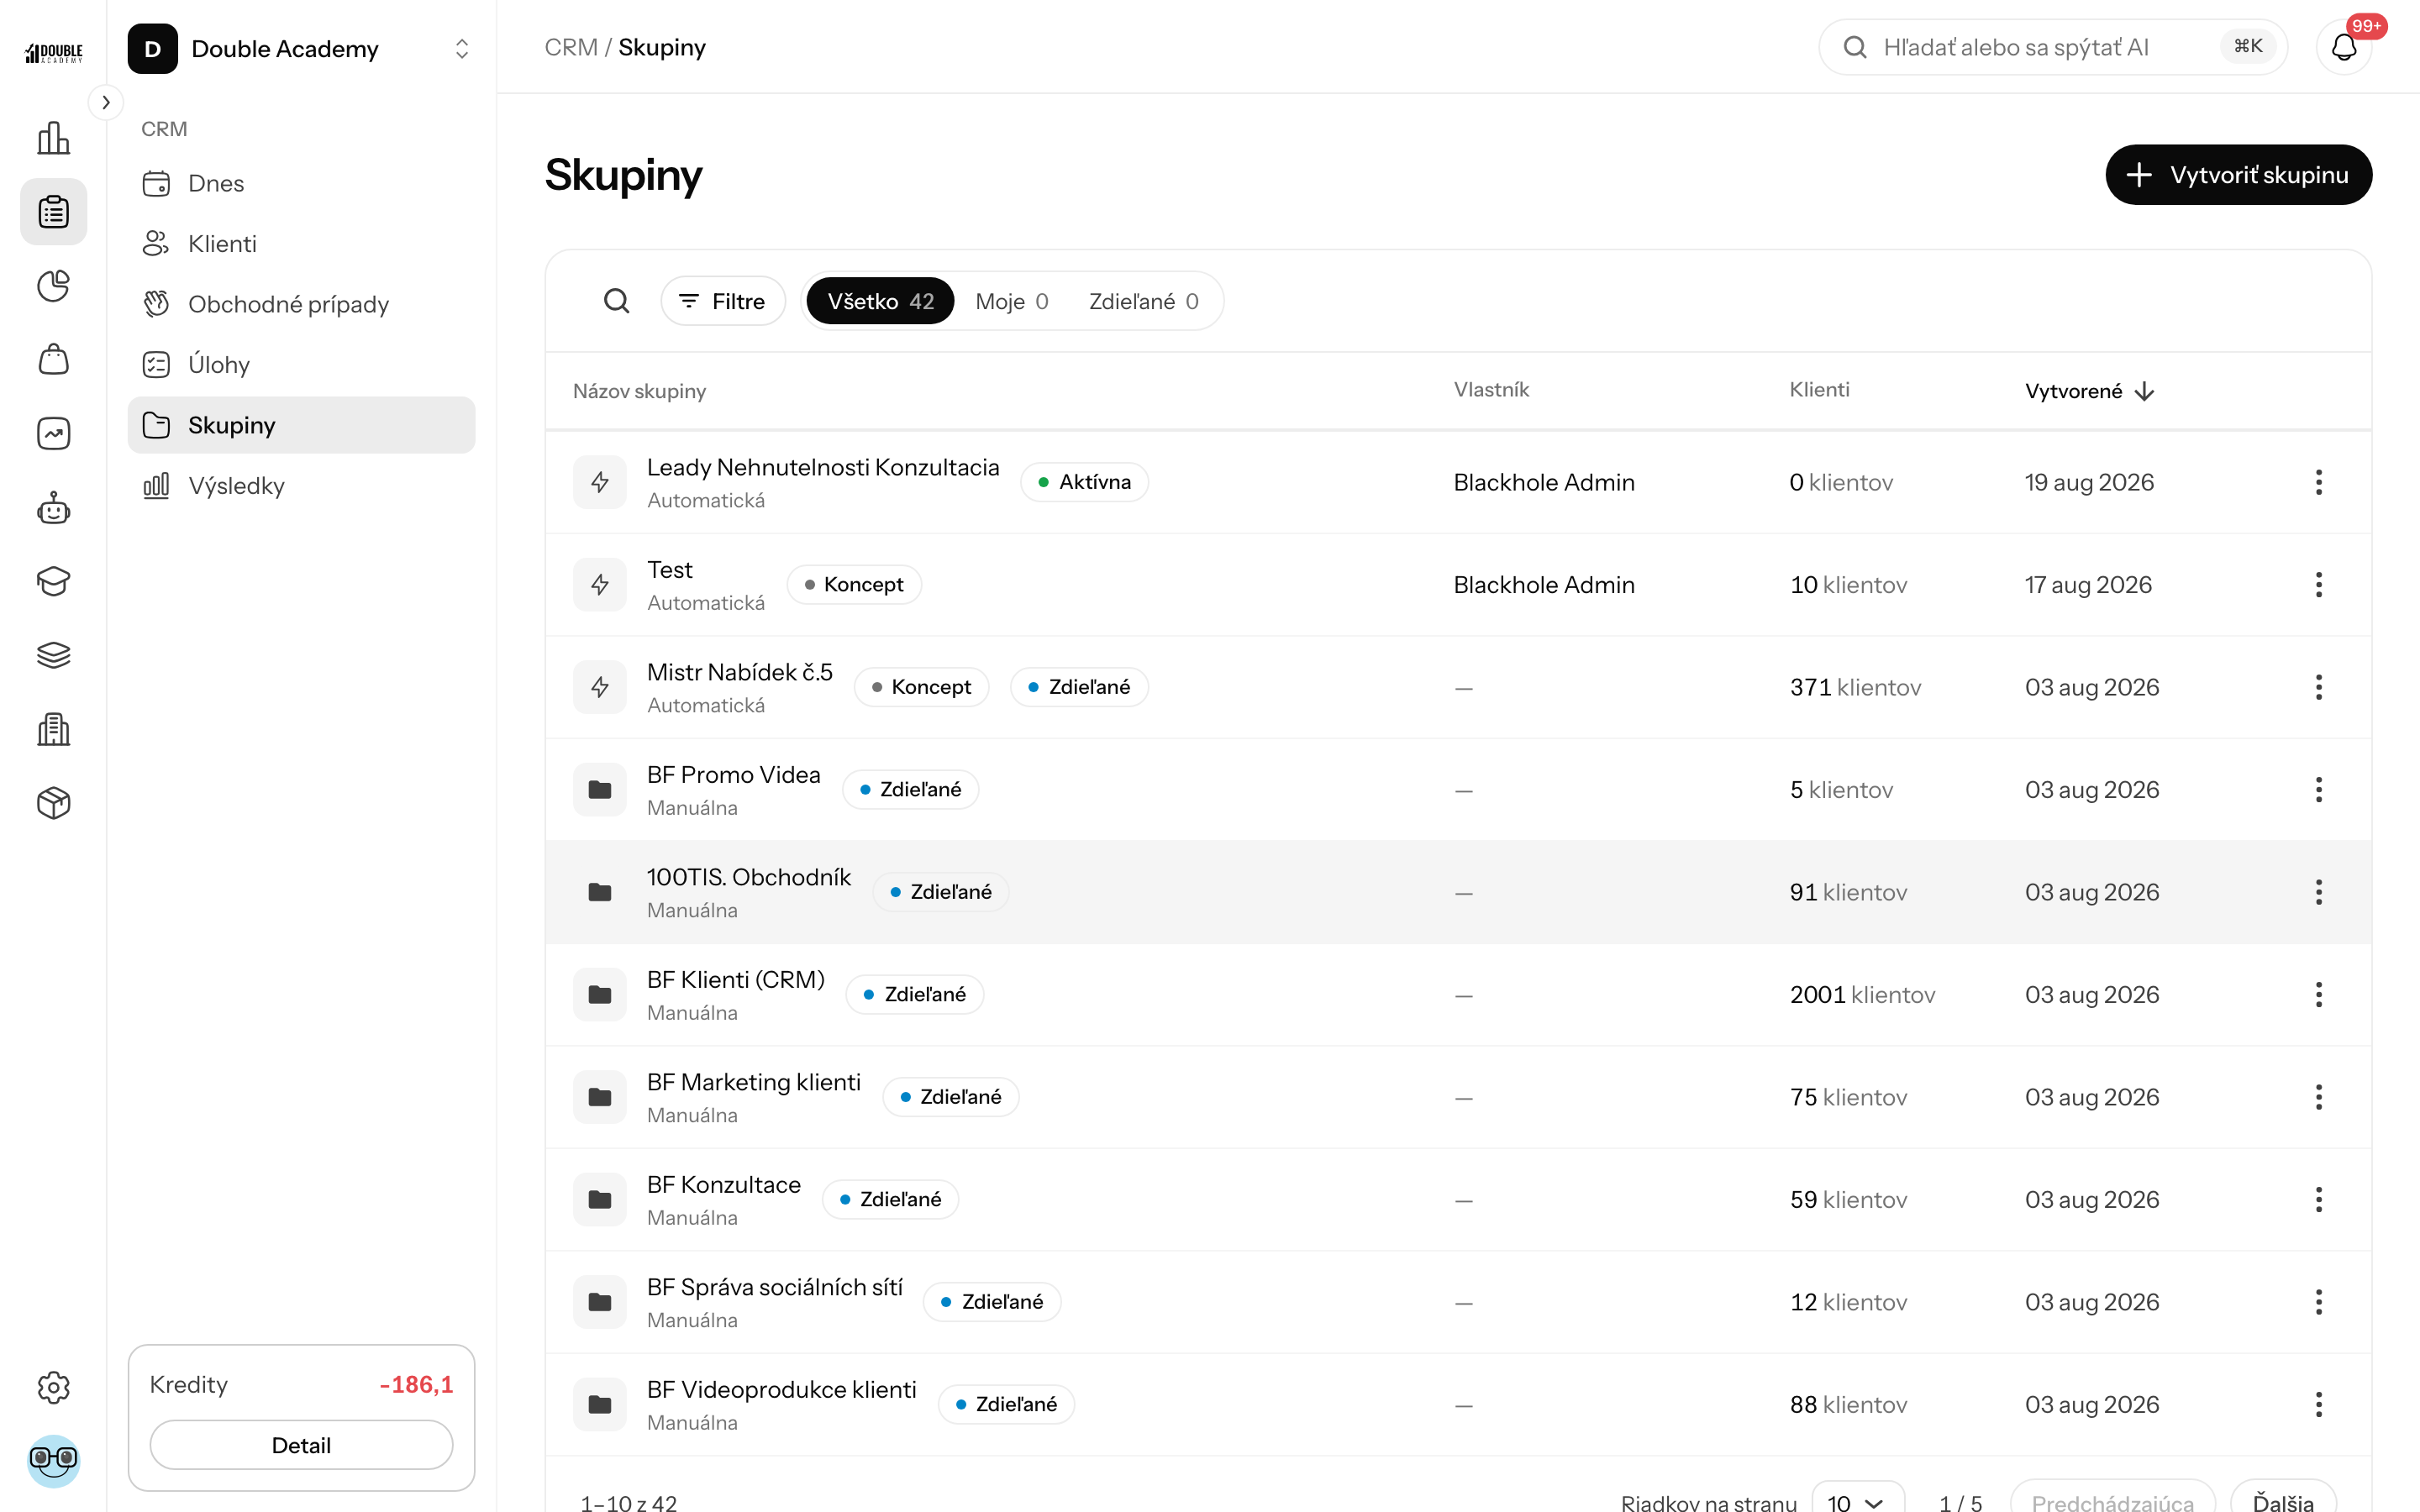Open Double Academy workspace switcher
The height and width of the screenshot is (1512, 2420).
301,49
